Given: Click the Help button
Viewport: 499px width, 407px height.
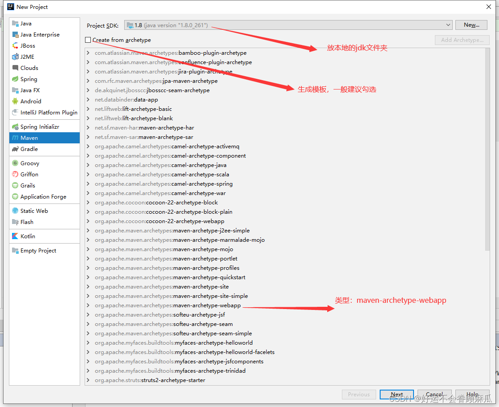Looking at the screenshot, I should click(x=472, y=394).
